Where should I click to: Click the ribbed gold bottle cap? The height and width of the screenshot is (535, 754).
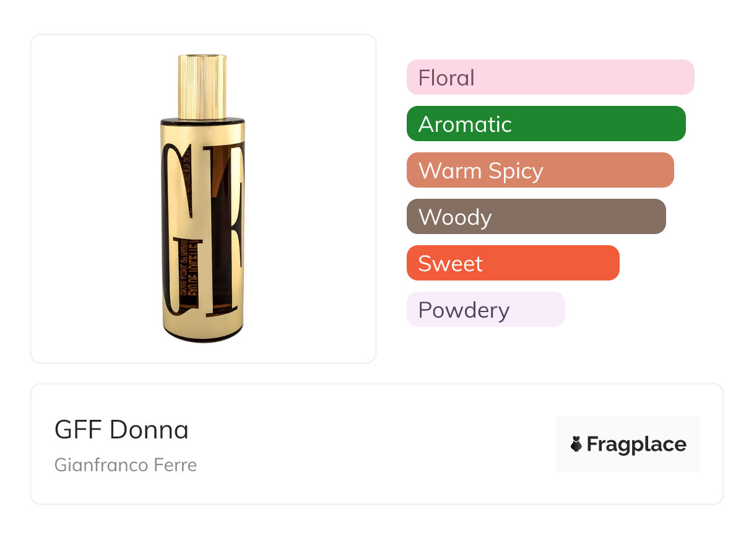202,87
